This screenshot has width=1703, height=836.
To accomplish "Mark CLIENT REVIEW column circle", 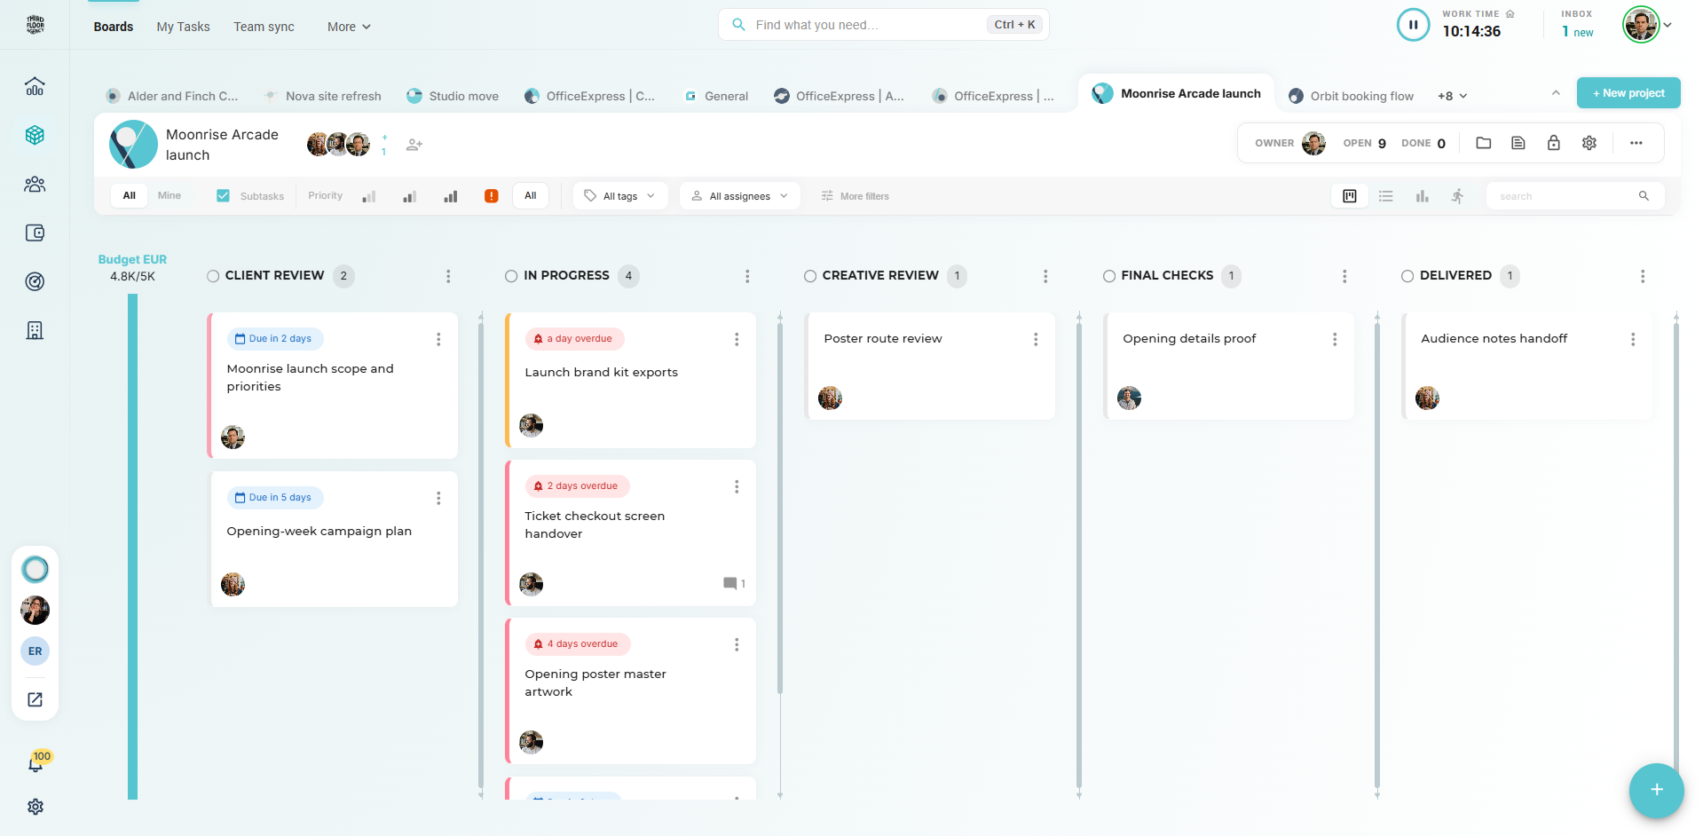I will click(x=213, y=276).
